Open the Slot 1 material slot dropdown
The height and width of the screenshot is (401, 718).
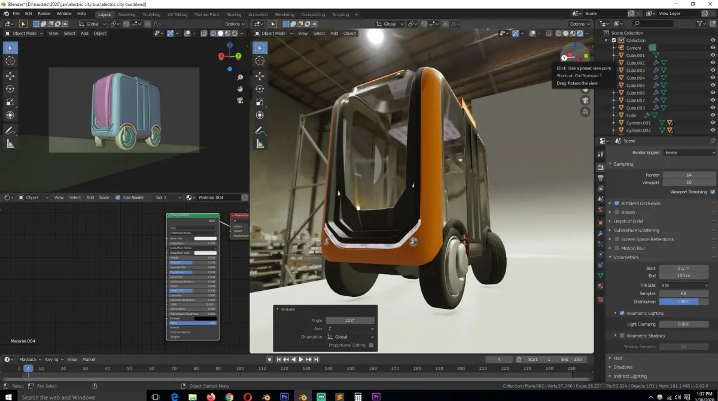[x=167, y=197]
